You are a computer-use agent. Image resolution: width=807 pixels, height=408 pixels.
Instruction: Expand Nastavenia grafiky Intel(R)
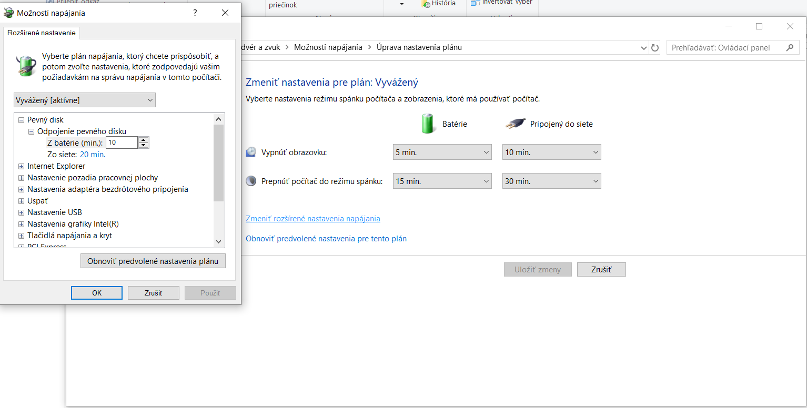[x=22, y=224]
